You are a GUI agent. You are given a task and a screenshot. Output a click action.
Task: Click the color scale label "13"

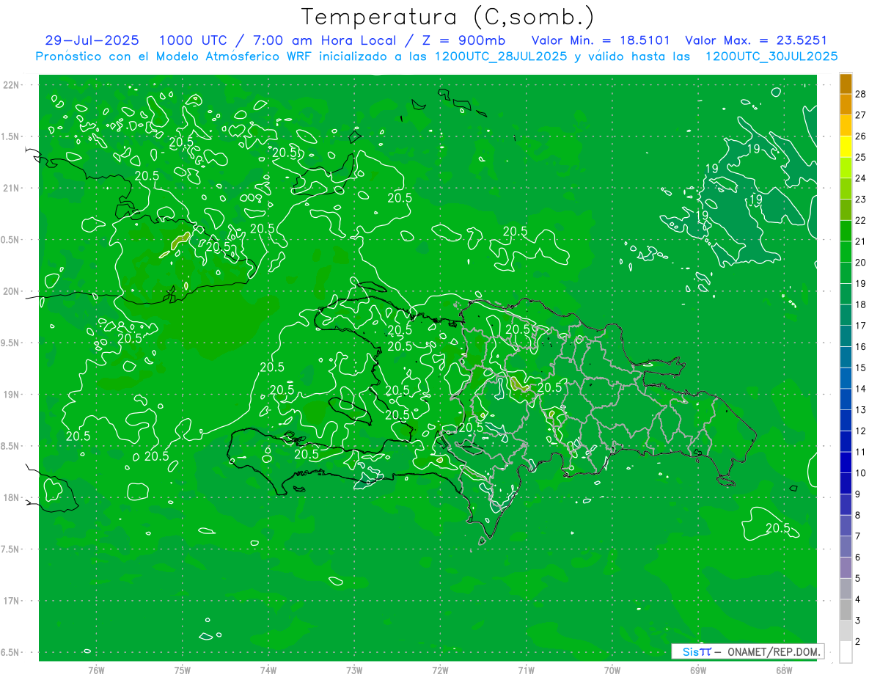[x=860, y=409]
